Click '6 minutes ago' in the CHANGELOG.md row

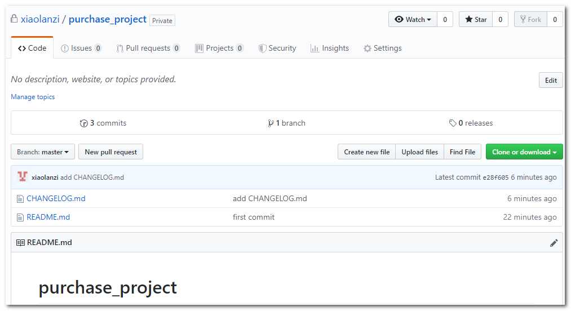click(x=532, y=198)
